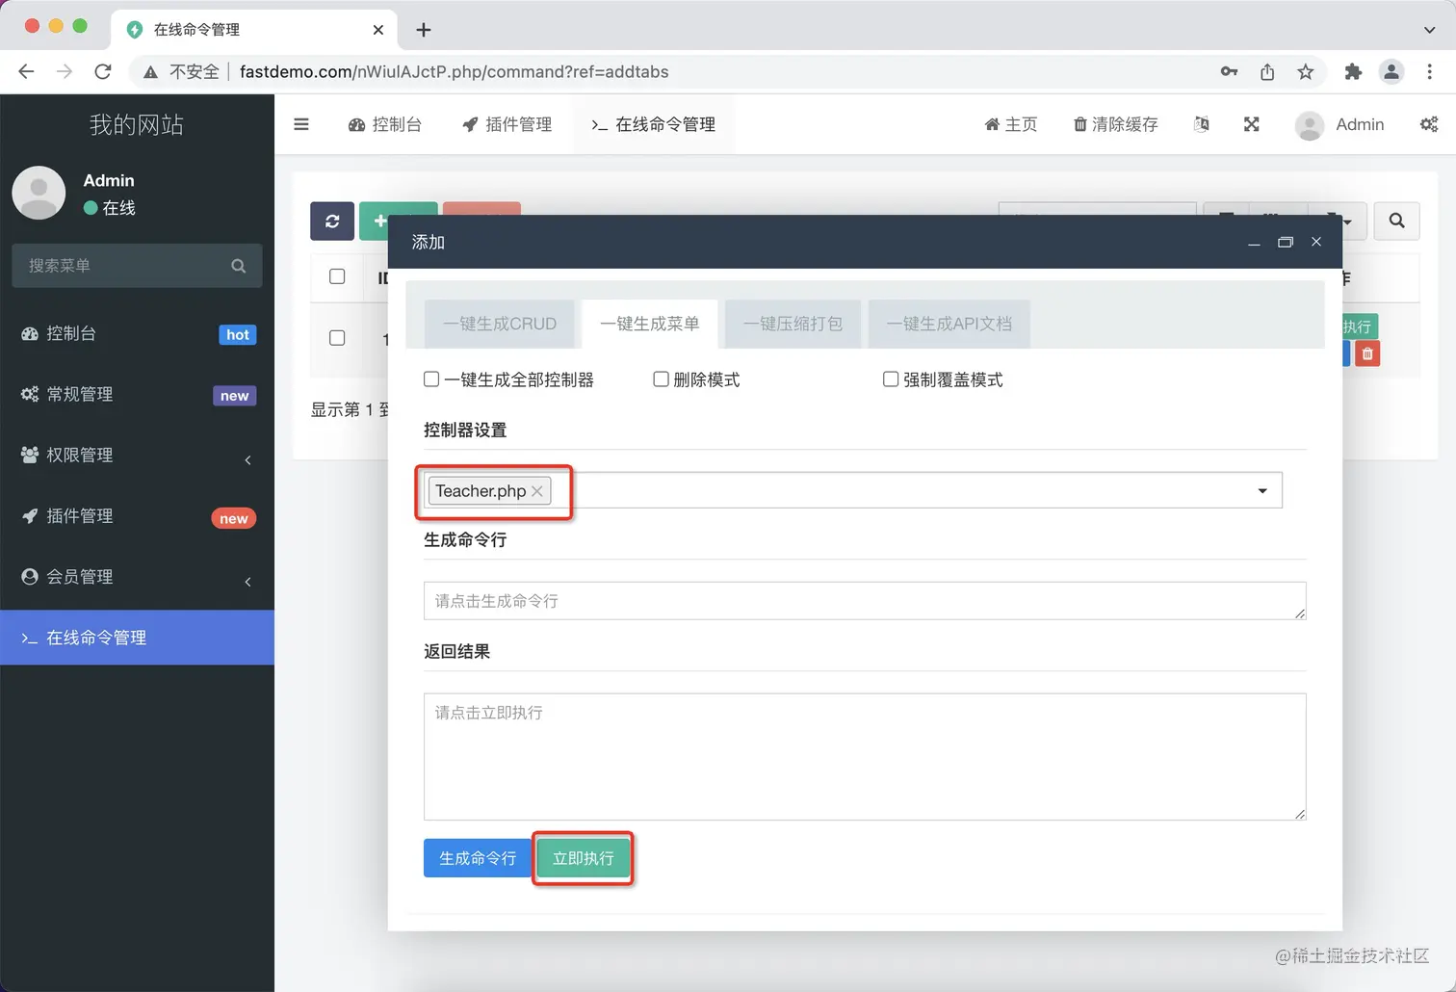Open the controller select dropdown arrow
Image resolution: width=1456 pixels, height=992 pixels.
(1262, 491)
